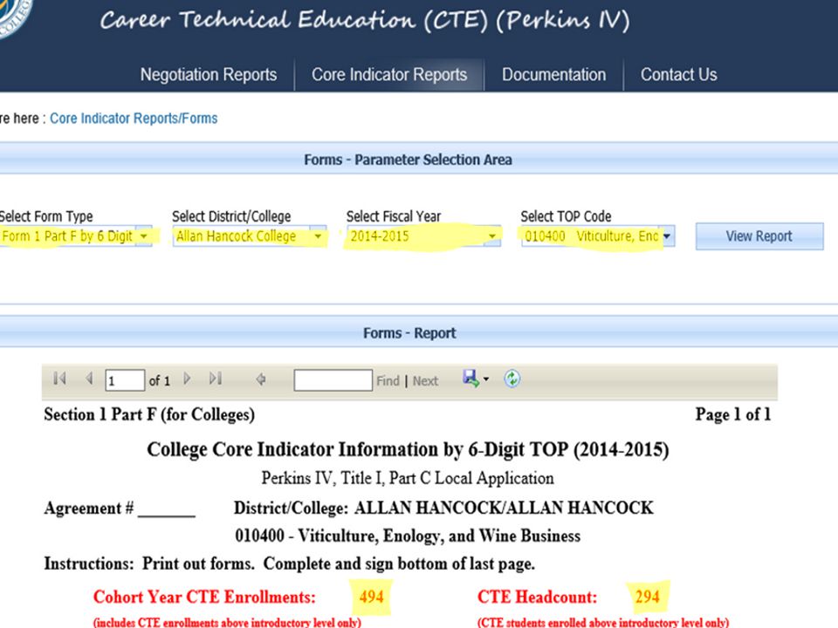The height and width of the screenshot is (628, 838).
Task: Refresh the report with green icon
Action: (512, 379)
